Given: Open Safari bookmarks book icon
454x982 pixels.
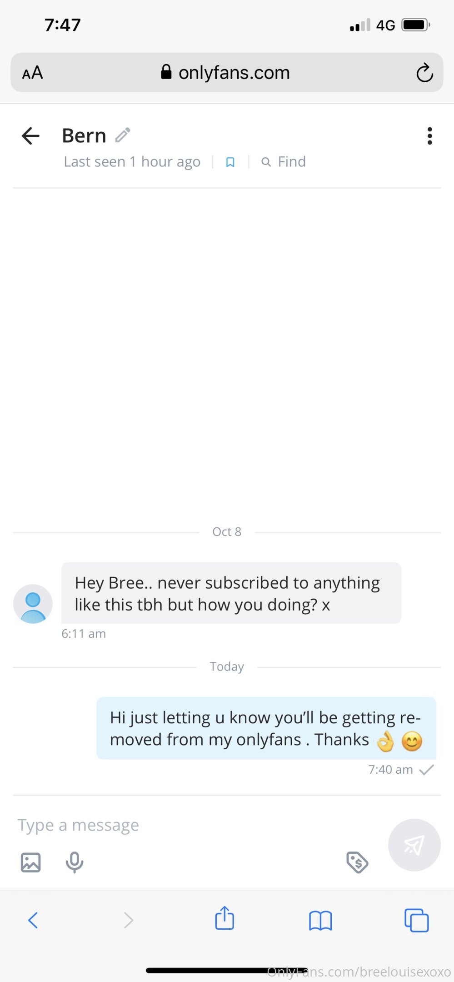Looking at the screenshot, I should tap(320, 920).
